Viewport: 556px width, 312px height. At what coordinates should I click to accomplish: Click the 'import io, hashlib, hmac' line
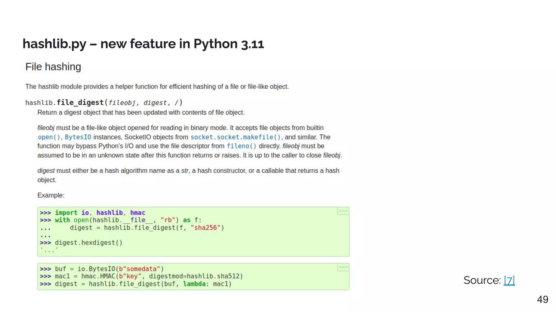coord(100,213)
